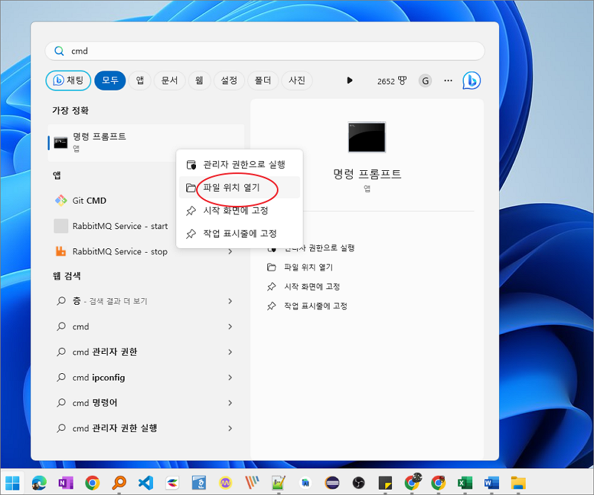Select the 폴더 filter tab
Image resolution: width=594 pixels, height=495 pixels.
coord(262,80)
